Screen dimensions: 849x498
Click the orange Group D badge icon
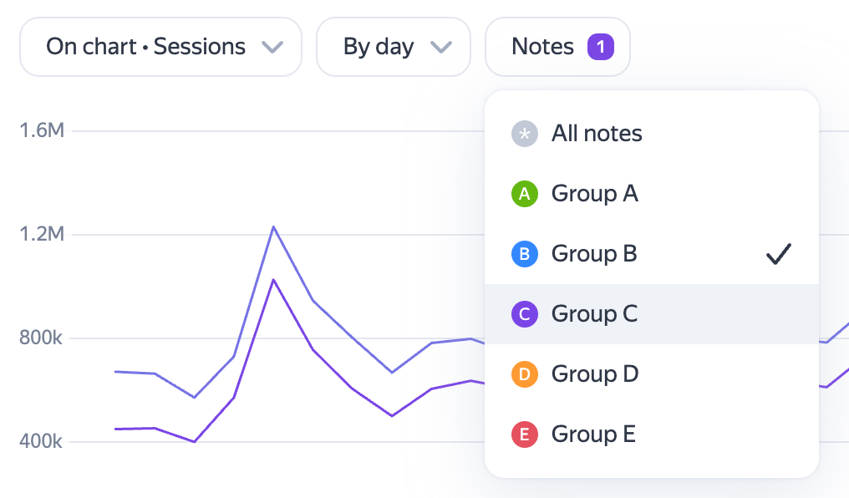(x=524, y=374)
